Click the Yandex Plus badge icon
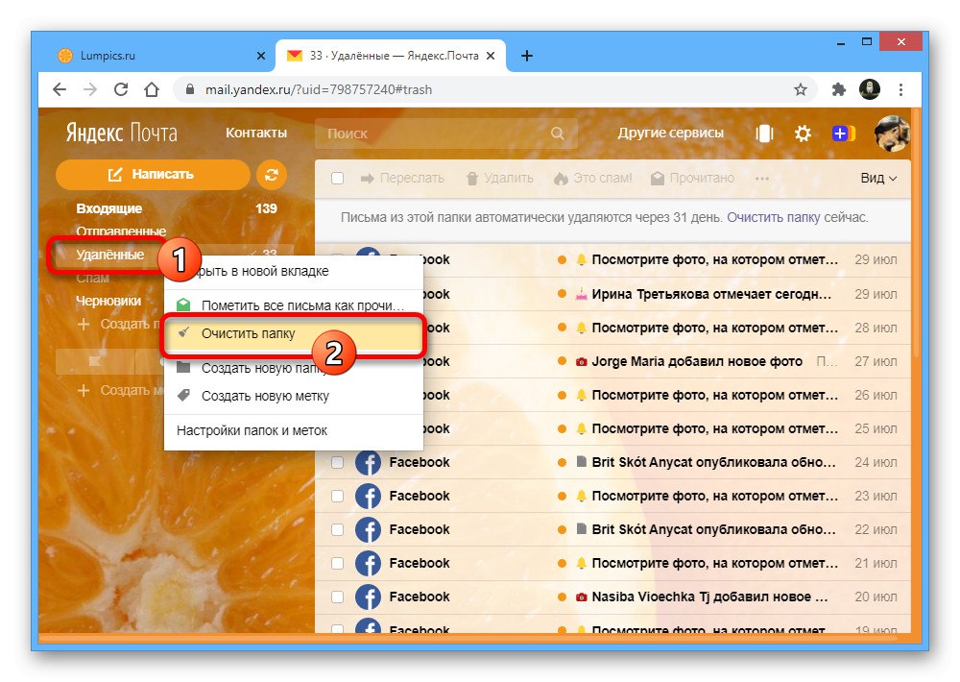This screenshot has height=682, width=960. point(843,133)
